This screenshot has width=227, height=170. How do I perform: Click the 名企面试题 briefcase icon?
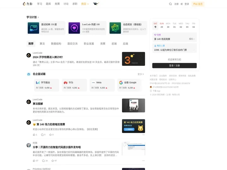pos(29,74)
